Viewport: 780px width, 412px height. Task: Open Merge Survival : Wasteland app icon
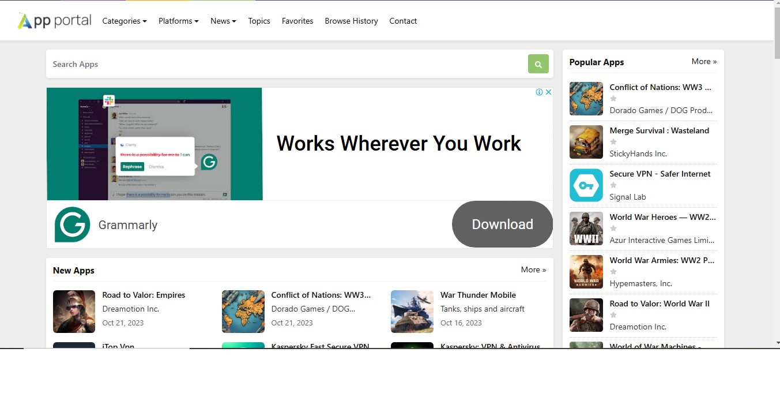586,142
